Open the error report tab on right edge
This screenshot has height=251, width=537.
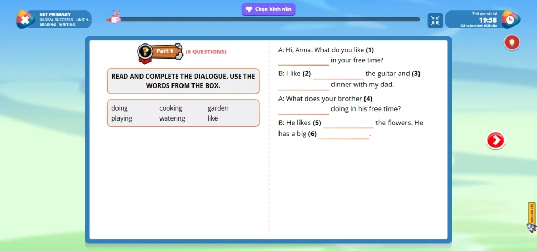point(531,217)
